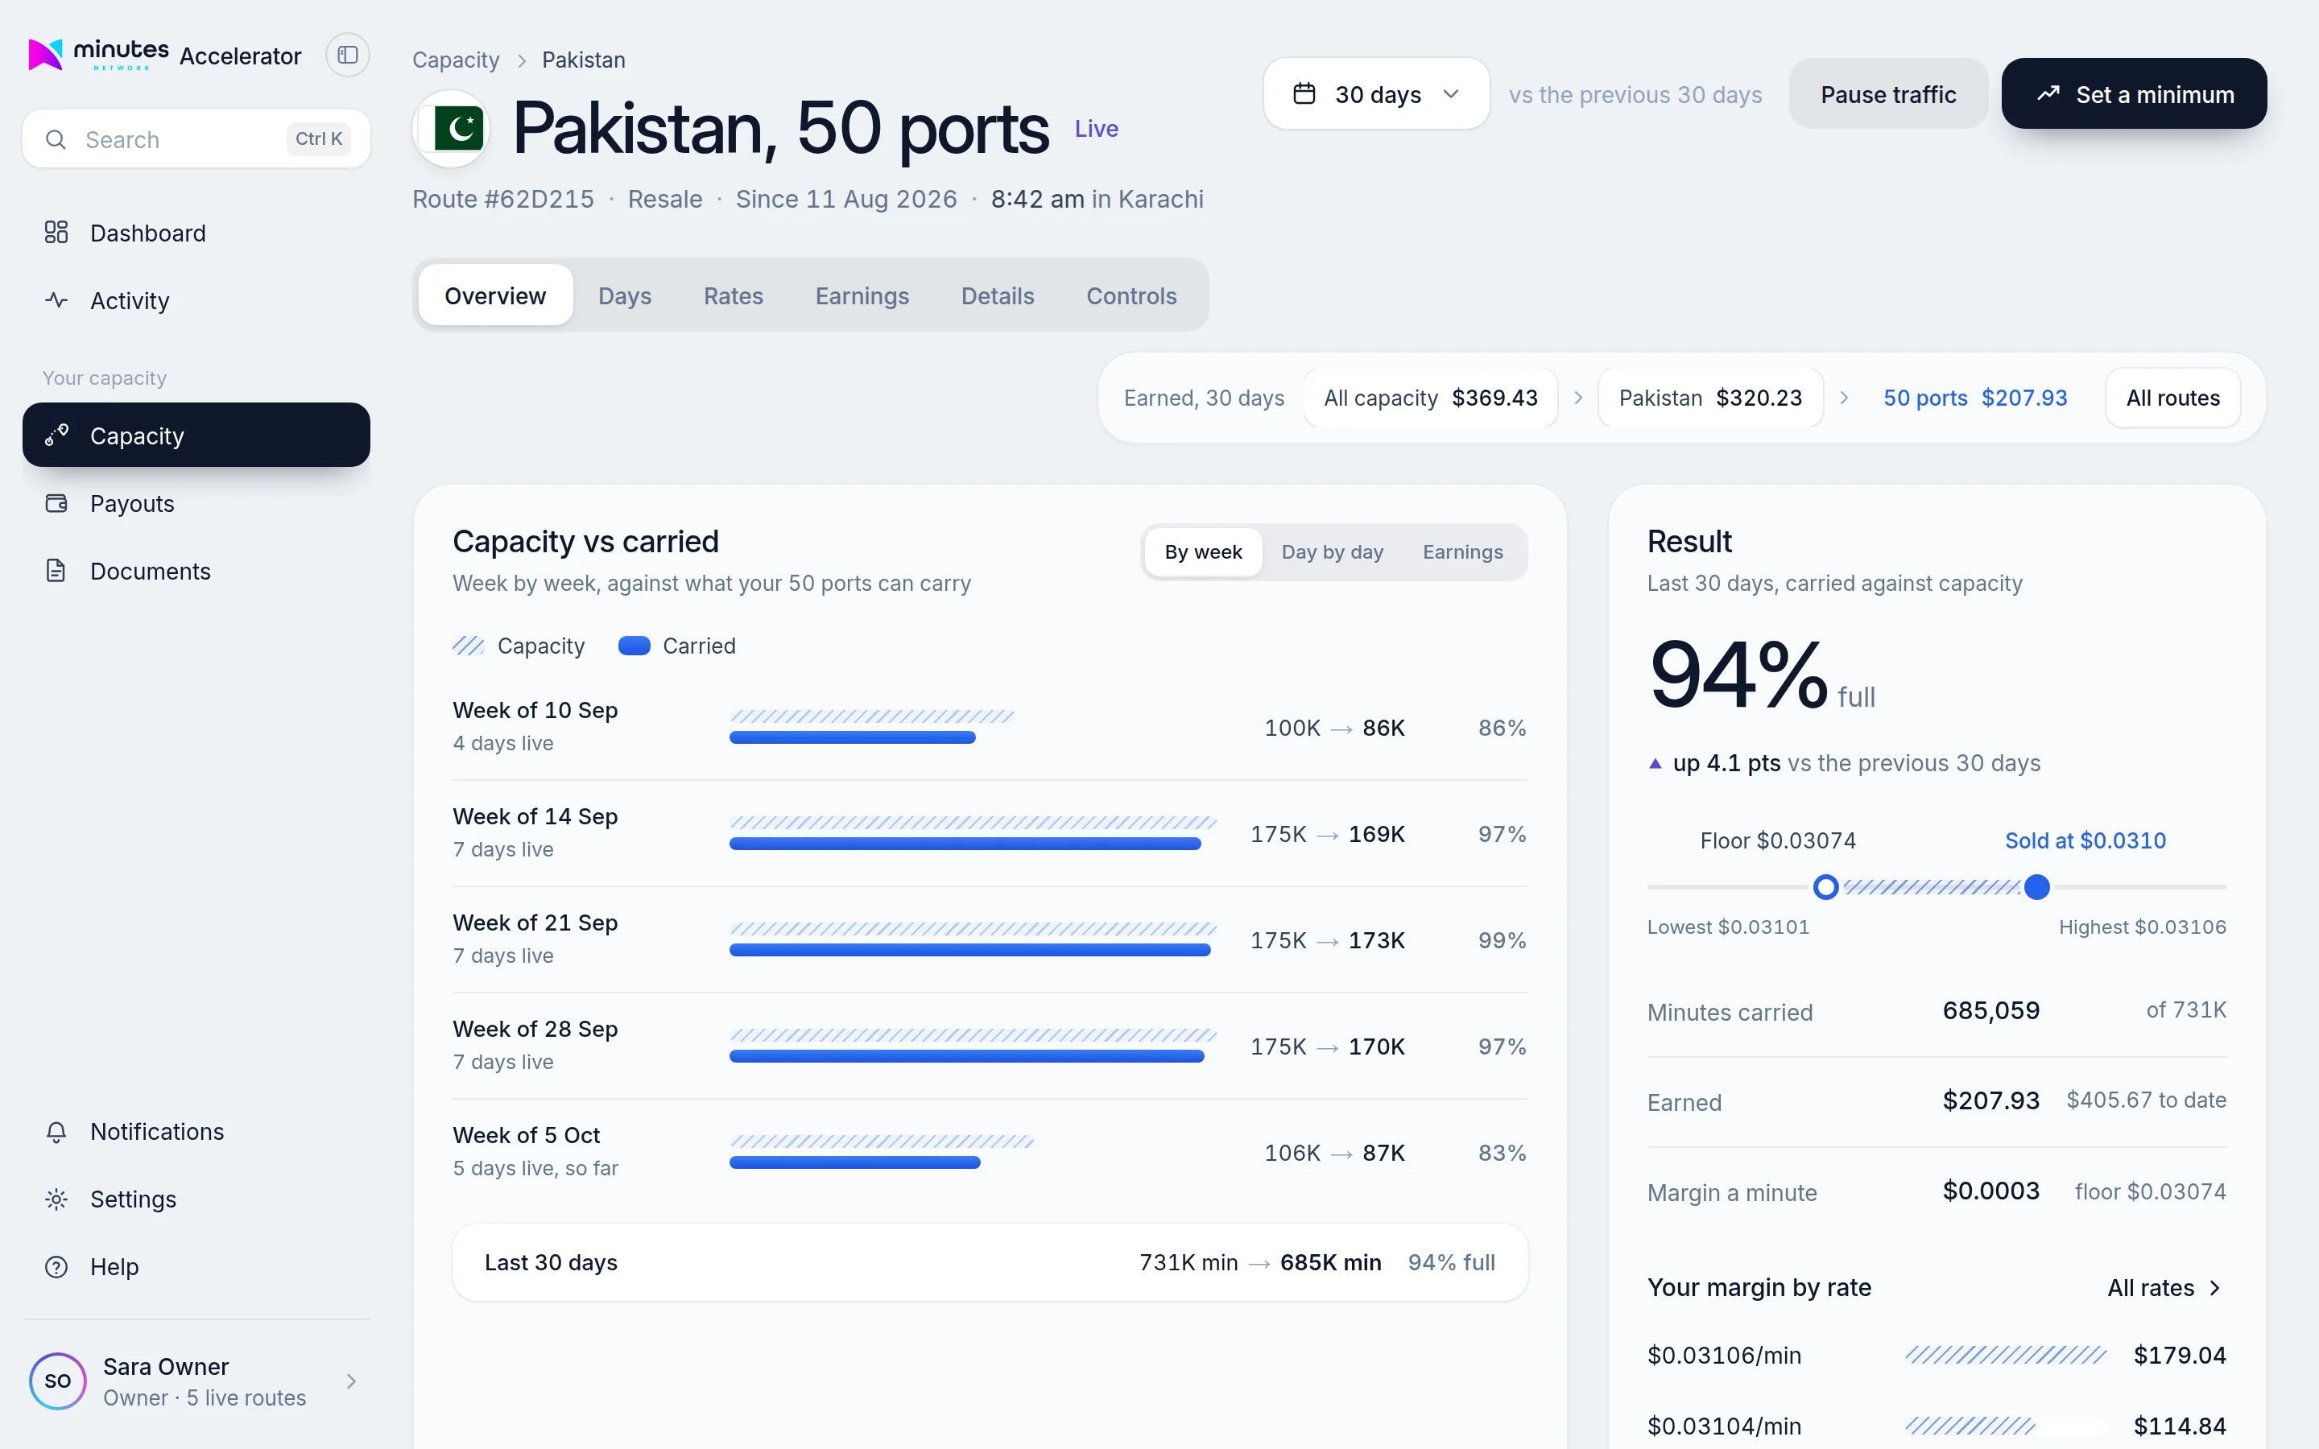The width and height of the screenshot is (2319, 1449).
Task: Click the Sold at price slider handle
Action: [2036, 886]
